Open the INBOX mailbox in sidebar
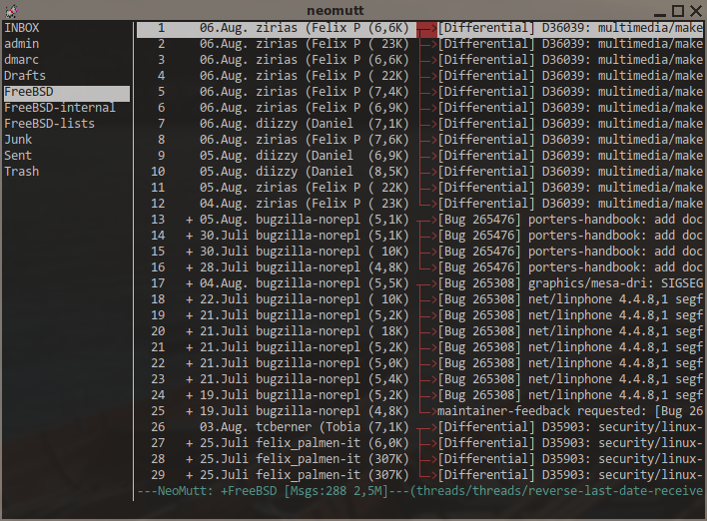 coord(22,28)
